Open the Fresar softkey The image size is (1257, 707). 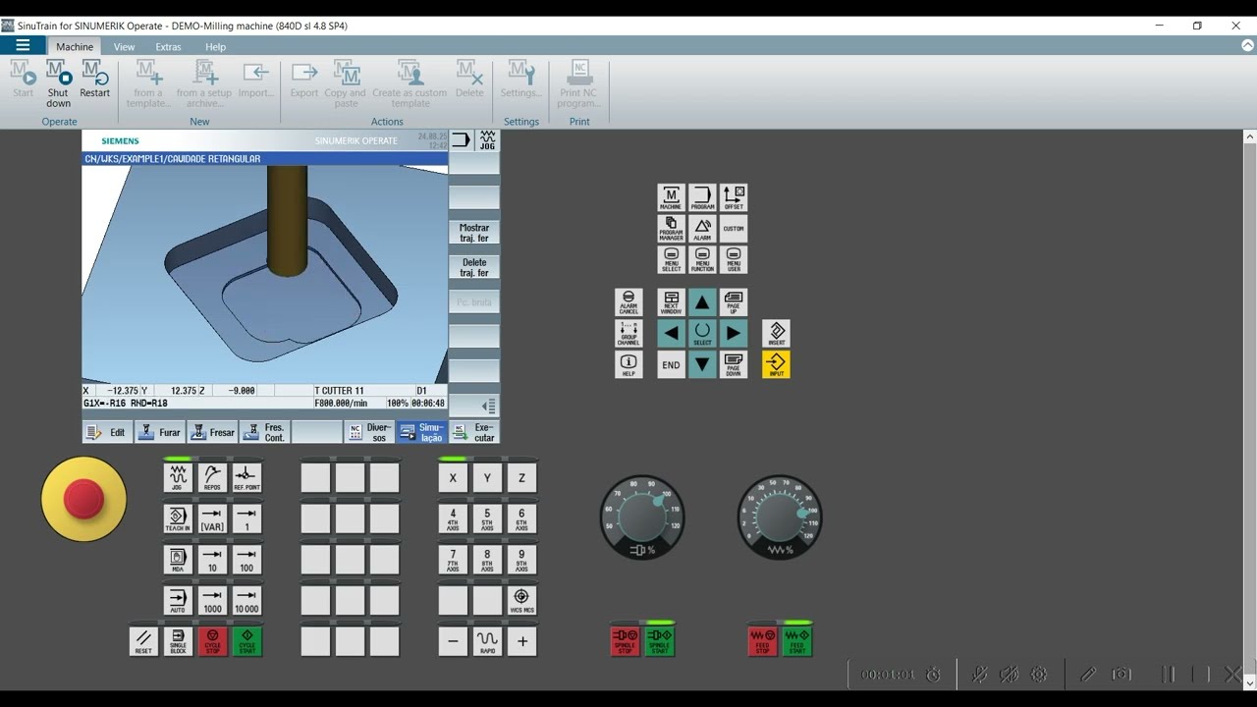coord(212,432)
